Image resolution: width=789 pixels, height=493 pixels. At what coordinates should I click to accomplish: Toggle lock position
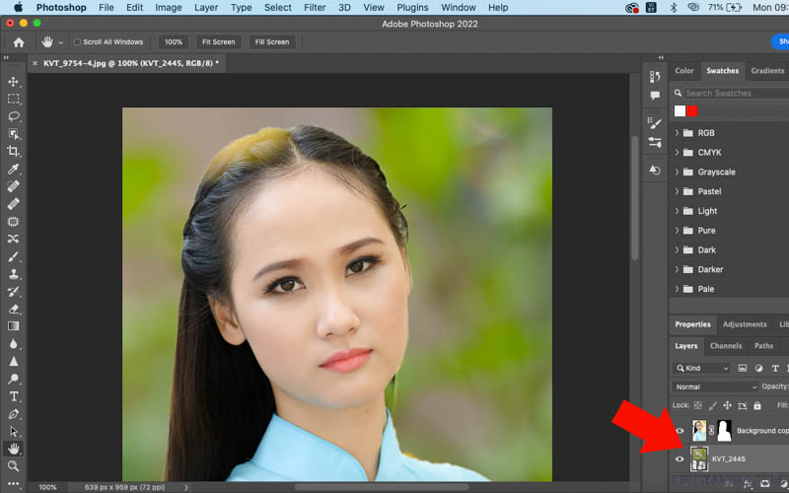[x=727, y=405]
